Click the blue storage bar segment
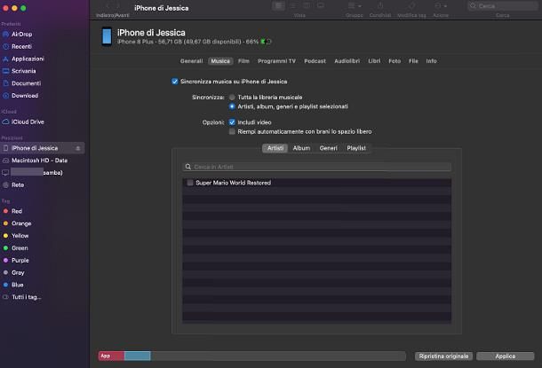 pos(137,356)
